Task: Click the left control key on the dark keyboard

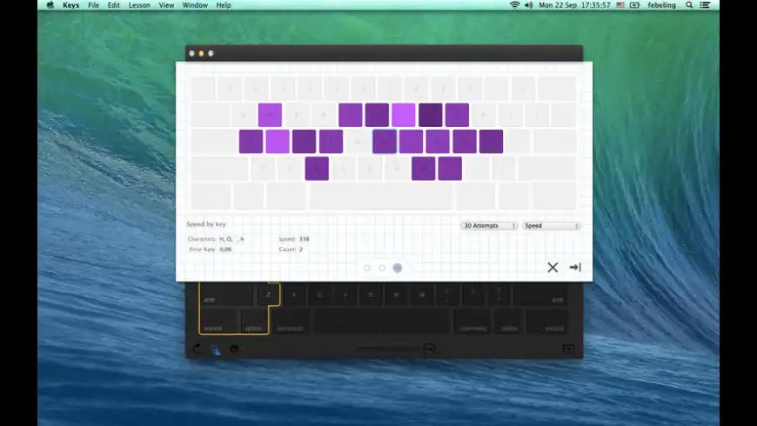Action: click(x=219, y=322)
